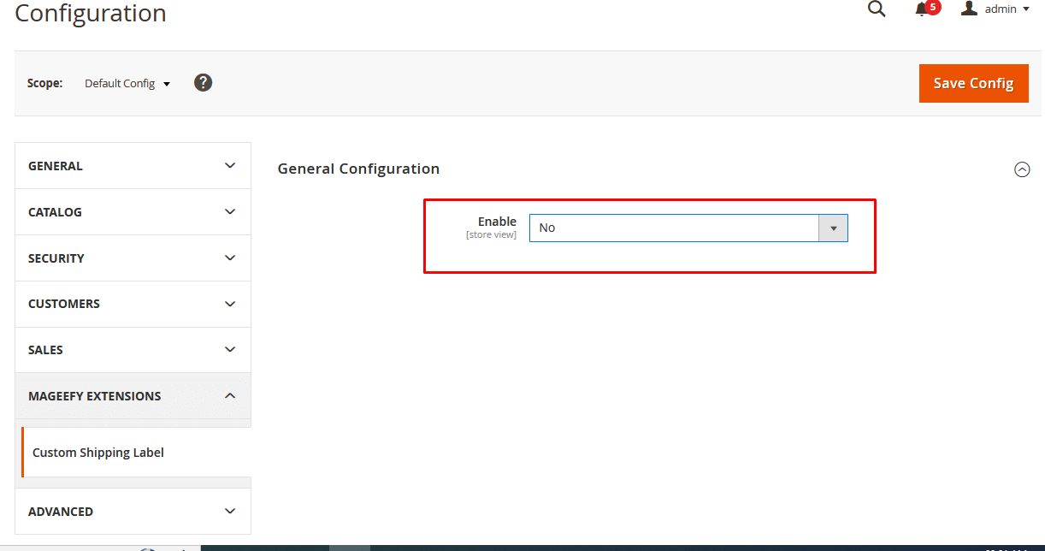Select Custom Shipping Label settings
This screenshot has width=1045, height=551.
coord(97,452)
